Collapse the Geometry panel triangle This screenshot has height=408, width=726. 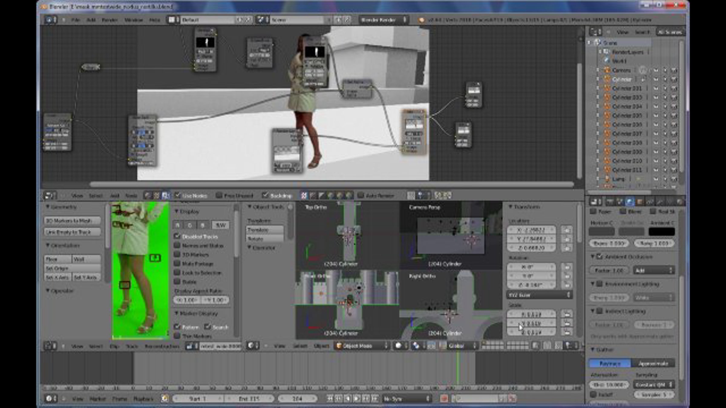47,207
